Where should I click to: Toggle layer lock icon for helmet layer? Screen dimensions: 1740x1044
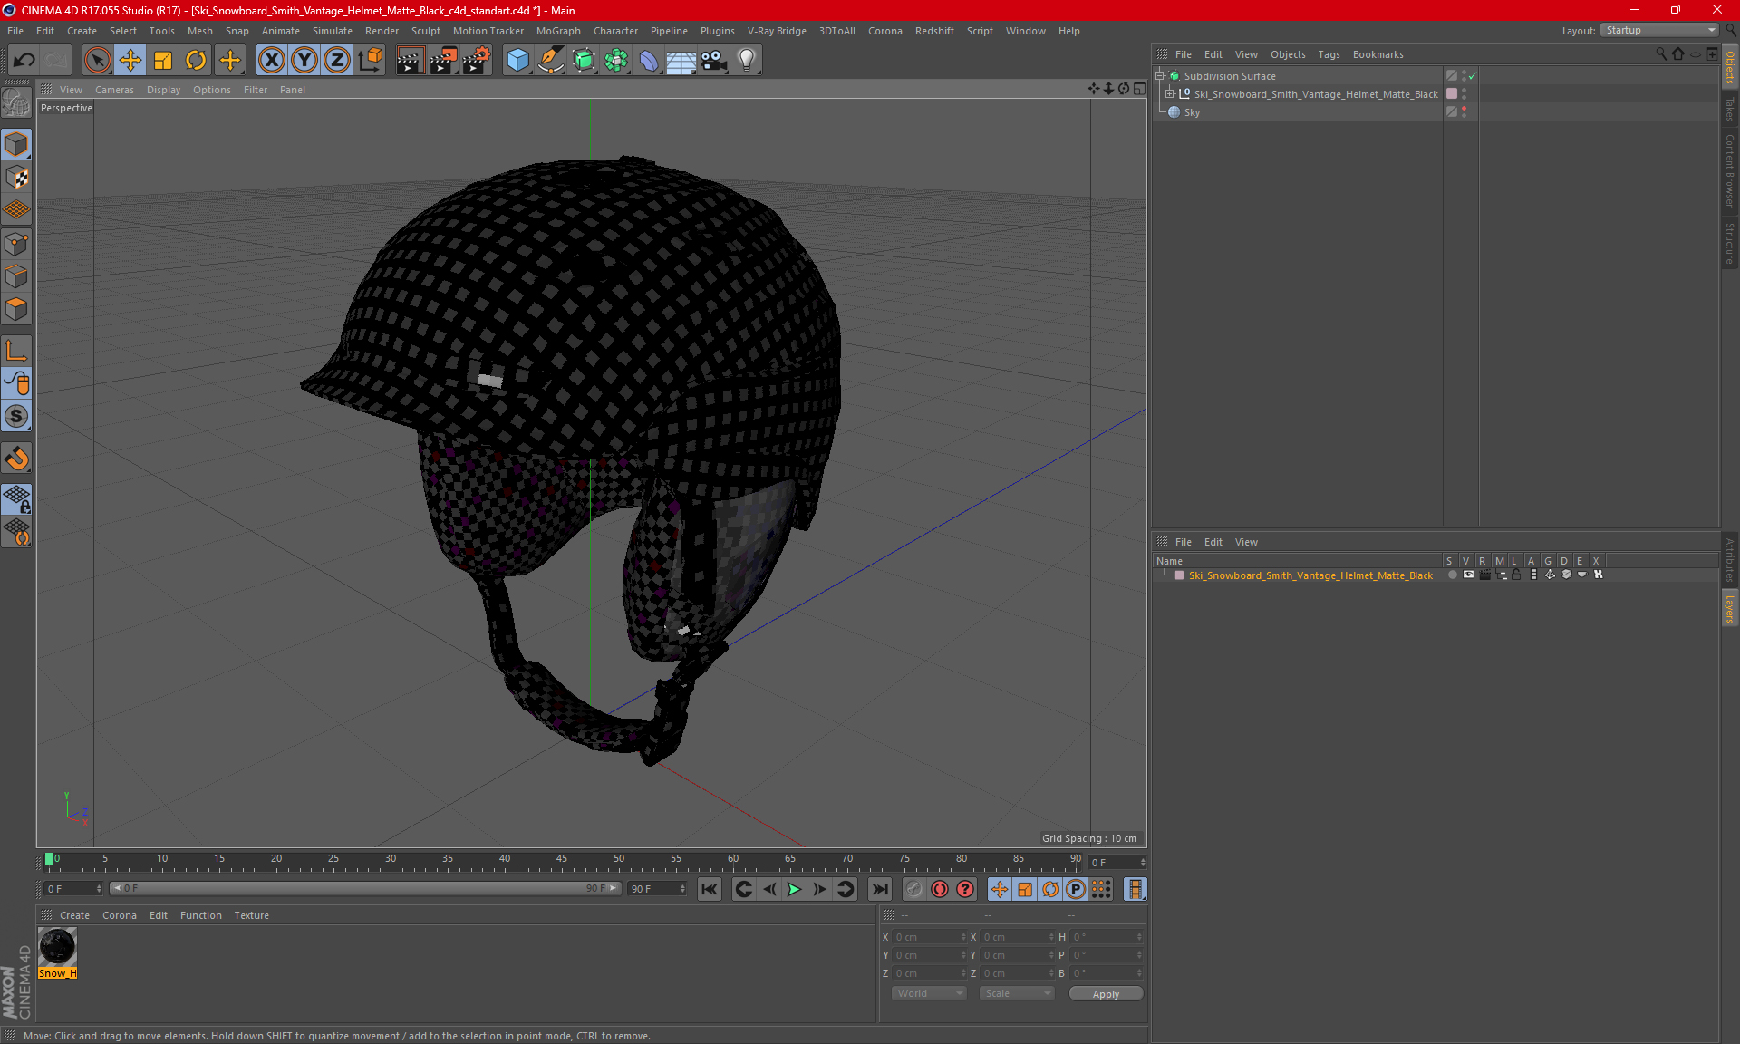click(1516, 575)
